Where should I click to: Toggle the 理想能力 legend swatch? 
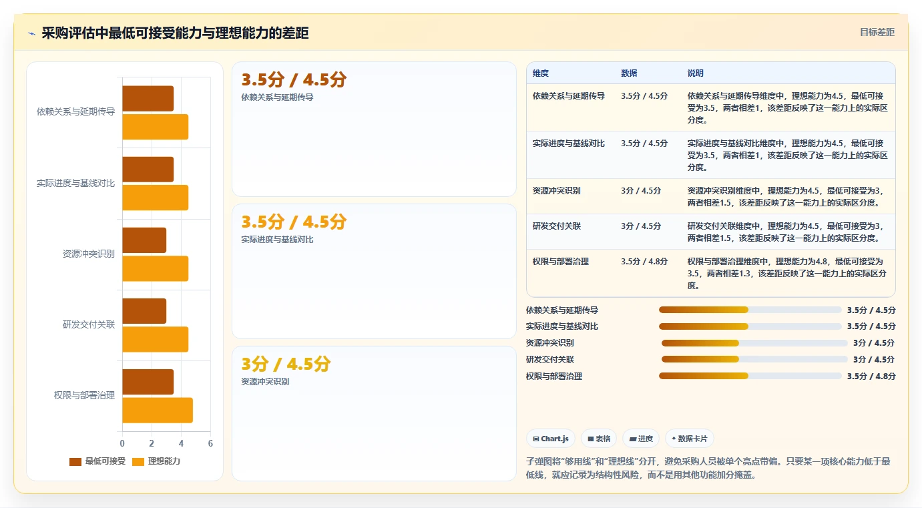point(138,461)
